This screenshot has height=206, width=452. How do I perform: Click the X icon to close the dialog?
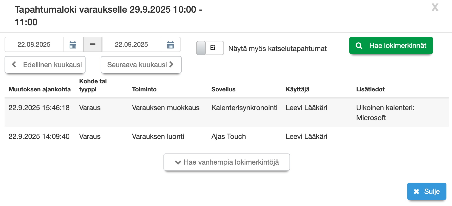click(x=435, y=8)
